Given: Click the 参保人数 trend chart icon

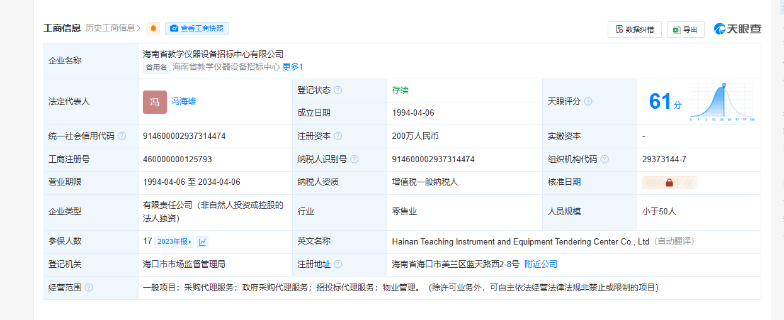Looking at the screenshot, I should pos(203,241).
